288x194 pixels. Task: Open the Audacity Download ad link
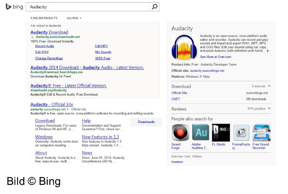[x=49, y=32]
